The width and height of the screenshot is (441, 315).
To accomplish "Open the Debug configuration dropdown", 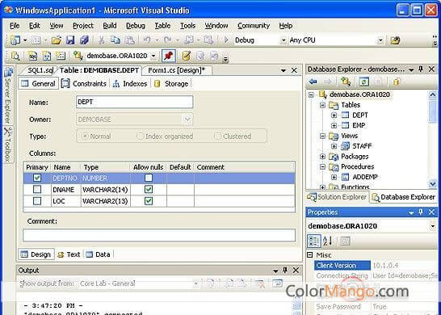I will tap(283, 40).
